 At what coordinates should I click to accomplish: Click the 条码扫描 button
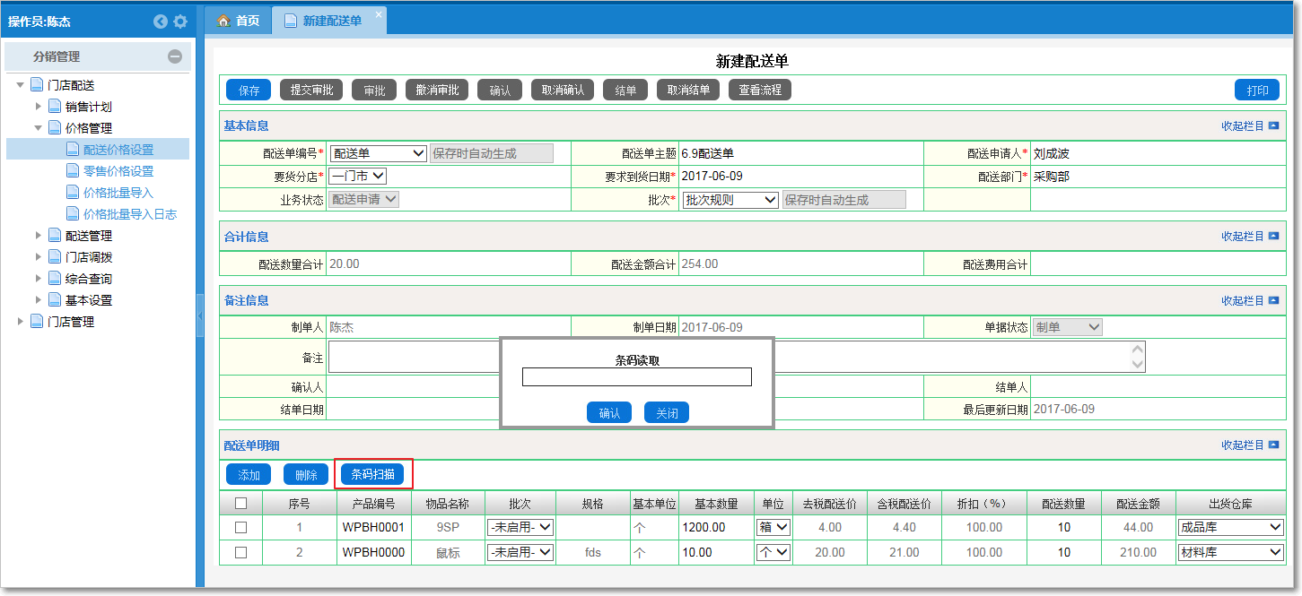coord(372,474)
